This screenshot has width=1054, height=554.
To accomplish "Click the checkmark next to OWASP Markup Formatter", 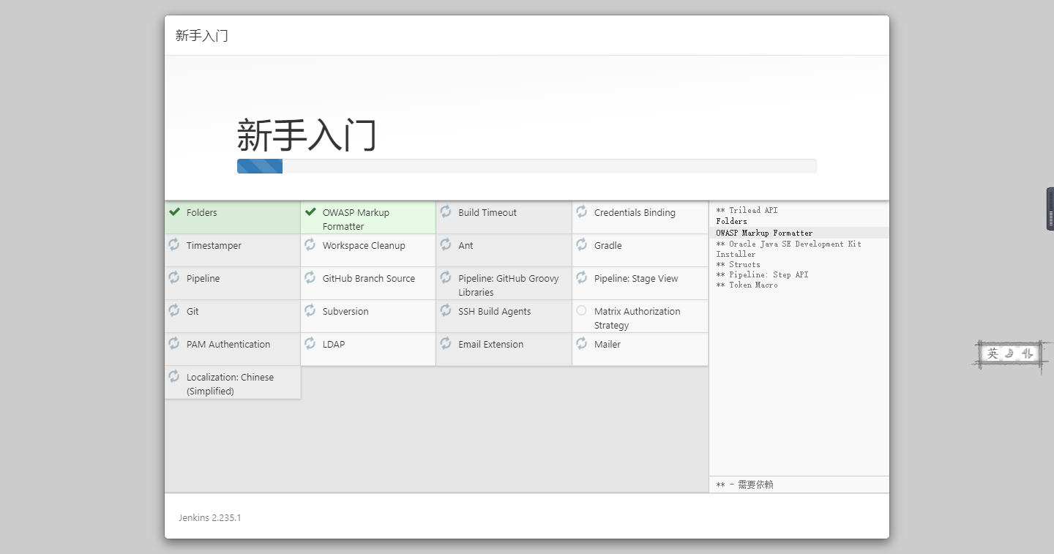I will click(310, 212).
